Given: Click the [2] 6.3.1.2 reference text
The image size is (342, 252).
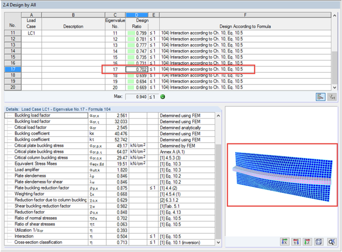Looking at the screenshot, I should click(x=169, y=200).
